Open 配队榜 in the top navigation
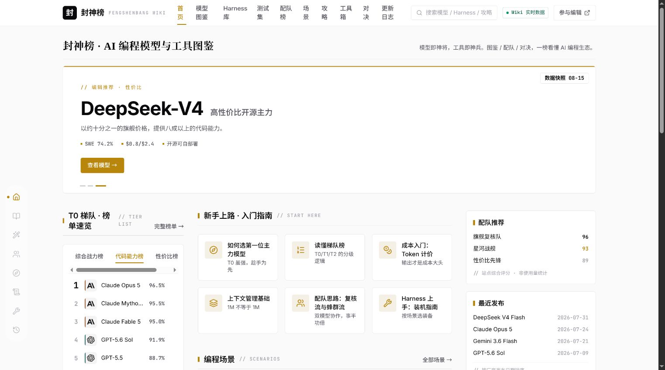Screen dimensions: 665x370 [x=286, y=13]
